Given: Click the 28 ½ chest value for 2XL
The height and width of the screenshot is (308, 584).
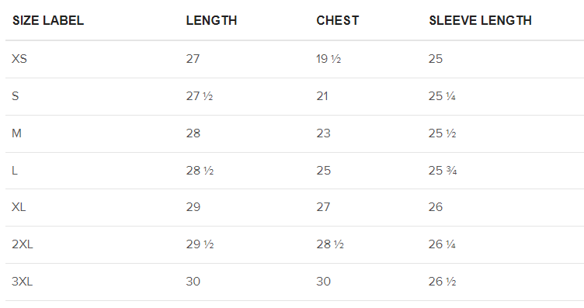Looking at the screenshot, I should pyautogui.click(x=330, y=244).
